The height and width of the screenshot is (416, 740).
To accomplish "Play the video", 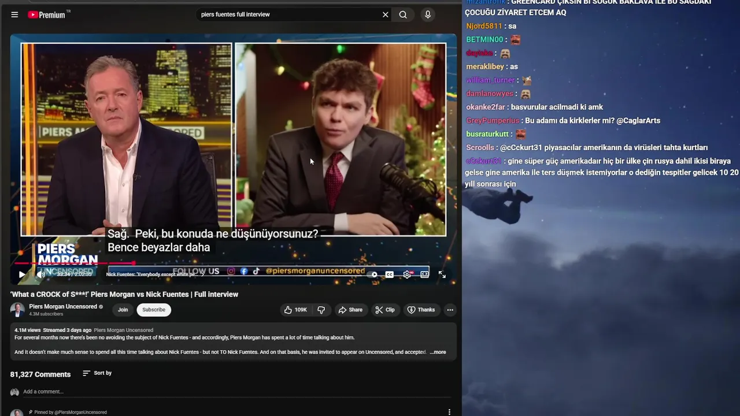I will [x=22, y=274].
